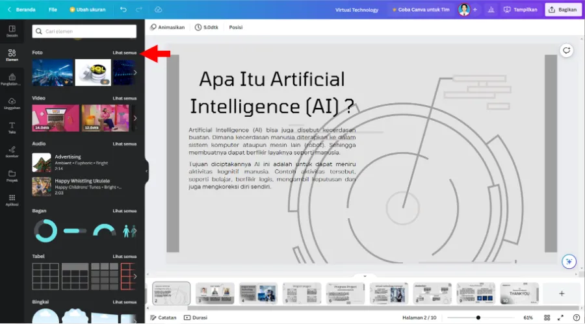Select the SQL jar photo thumbnail
This screenshot has width=585, height=324.
(93, 73)
